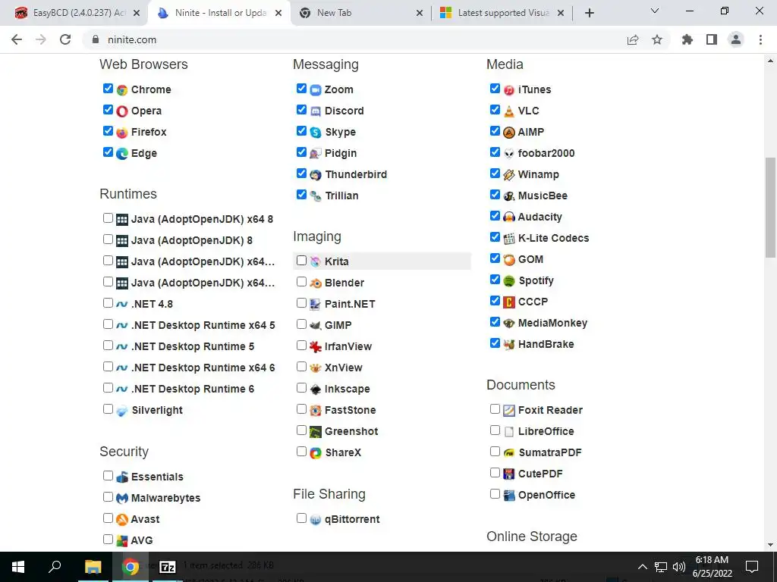The height and width of the screenshot is (582, 777).
Task: Click the Zoom app icon
Action: coord(316,90)
